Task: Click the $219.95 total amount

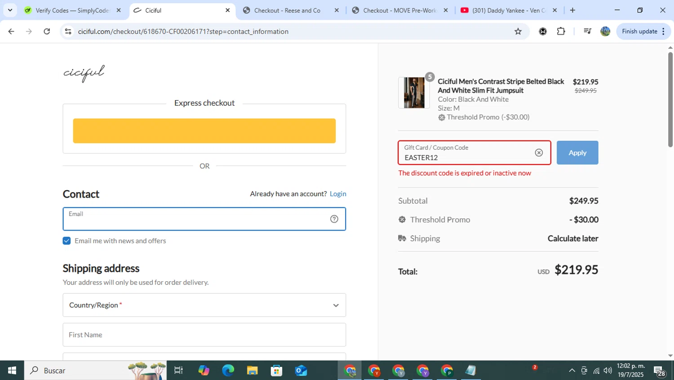Action: click(576, 270)
